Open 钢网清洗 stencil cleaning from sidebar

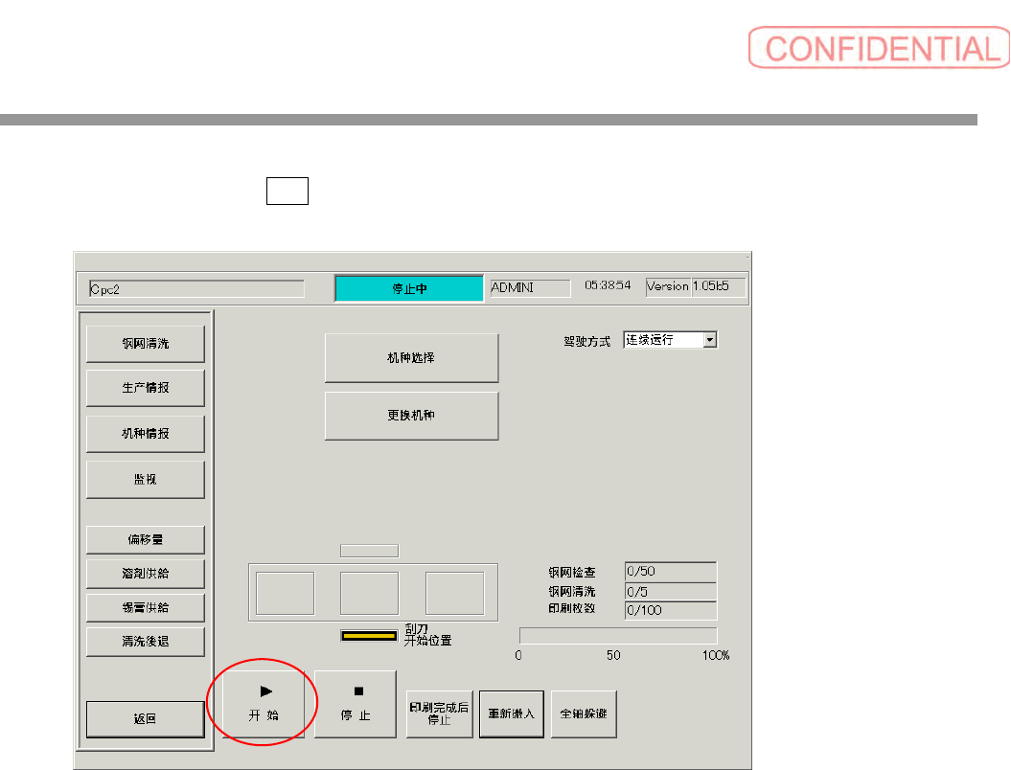(146, 344)
